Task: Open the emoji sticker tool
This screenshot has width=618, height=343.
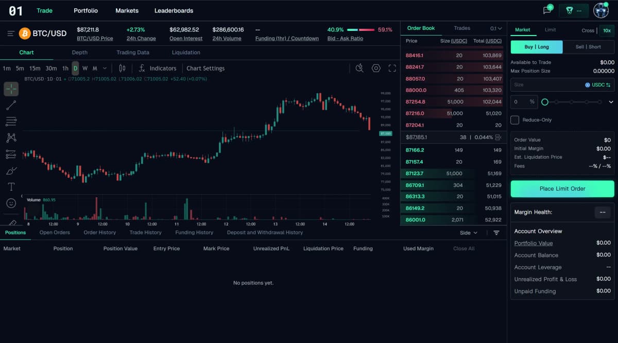Action: tap(11, 203)
